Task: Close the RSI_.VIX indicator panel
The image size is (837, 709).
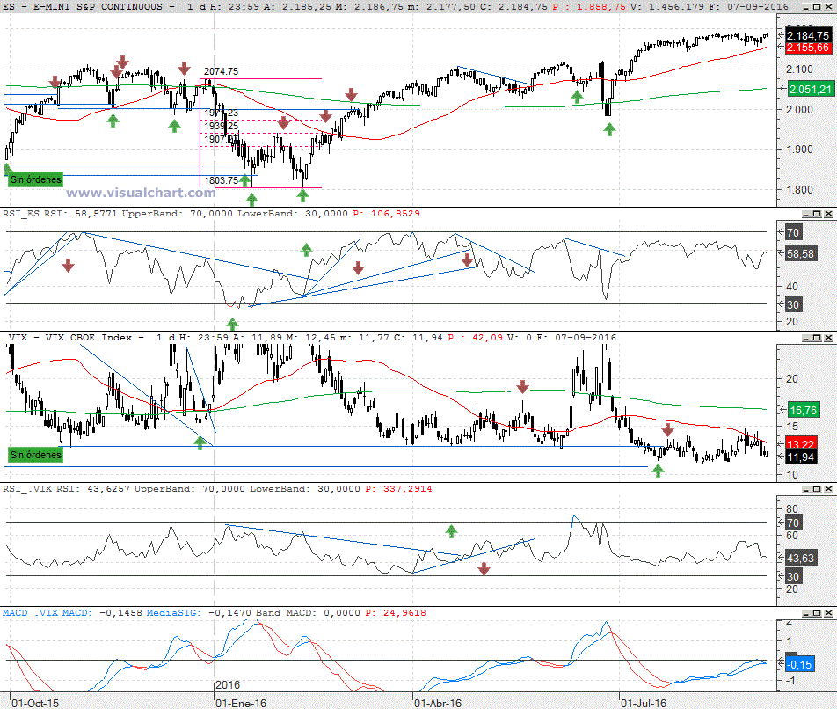Action: pyautogui.click(x=828, y=489)
